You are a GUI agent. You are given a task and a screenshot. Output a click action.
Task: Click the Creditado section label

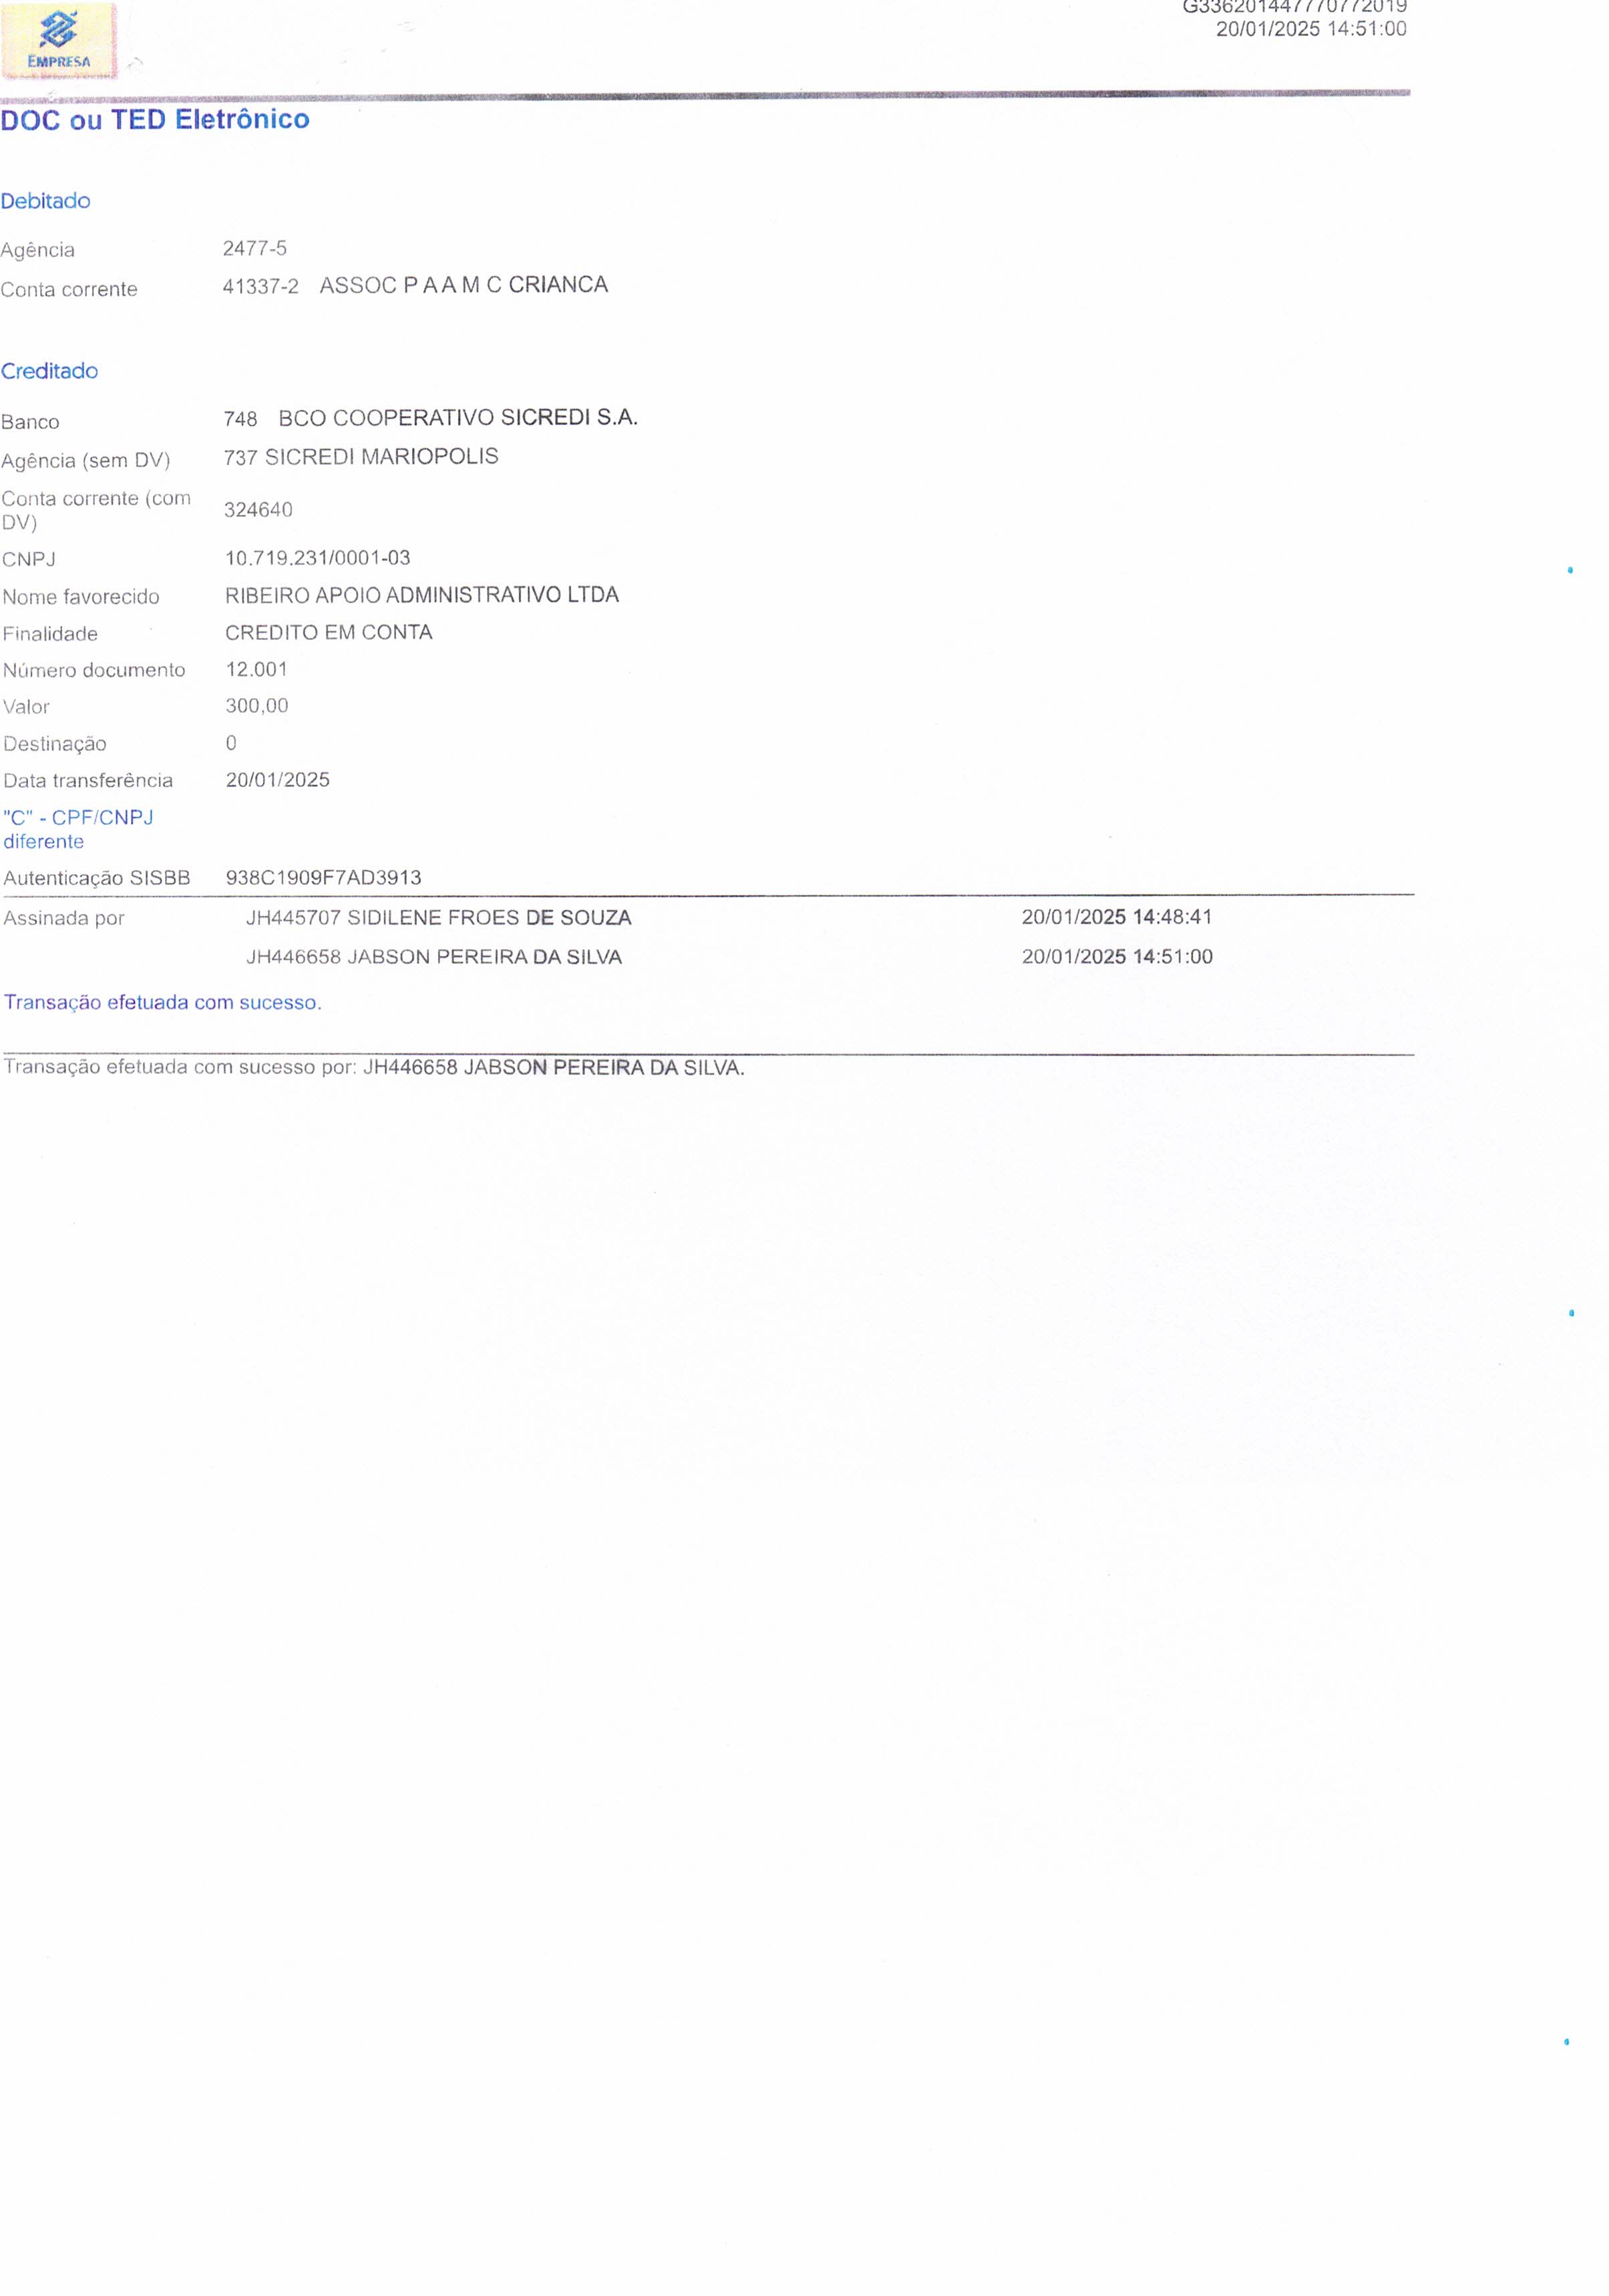click(49, 371)
